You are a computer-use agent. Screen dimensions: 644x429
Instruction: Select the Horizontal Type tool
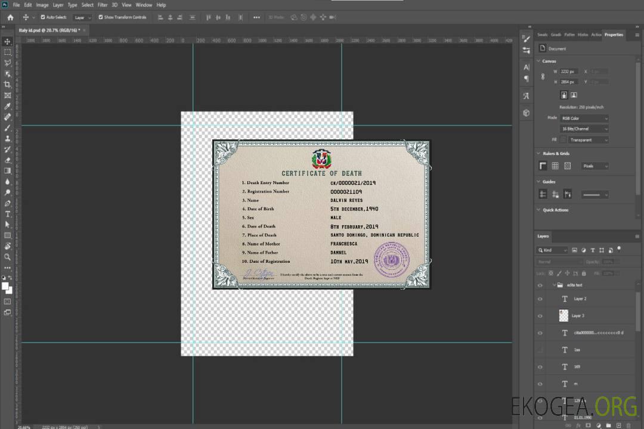[8, 214]
